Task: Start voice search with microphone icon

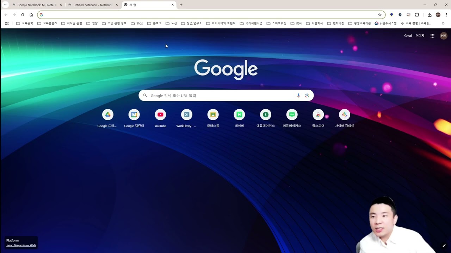Action: tap(298, 96)
